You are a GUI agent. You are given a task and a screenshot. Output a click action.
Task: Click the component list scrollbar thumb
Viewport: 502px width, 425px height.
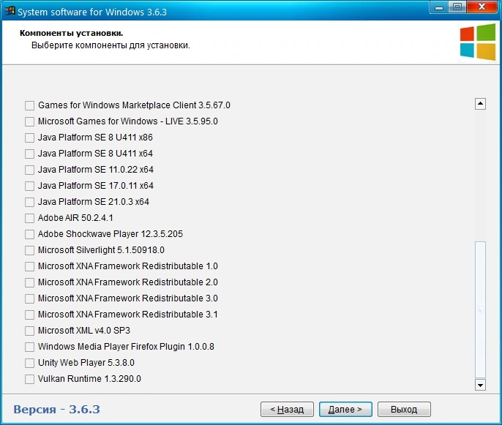[480, 309]
